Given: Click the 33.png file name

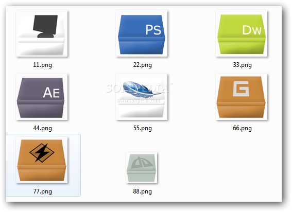Looking at the screenshot, I should (x=242, y=65).
